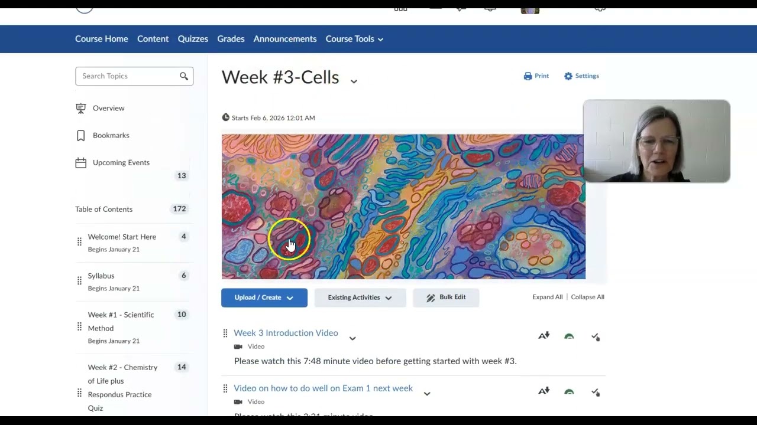Select Bookmarks in the sidebar

point(111,135)
